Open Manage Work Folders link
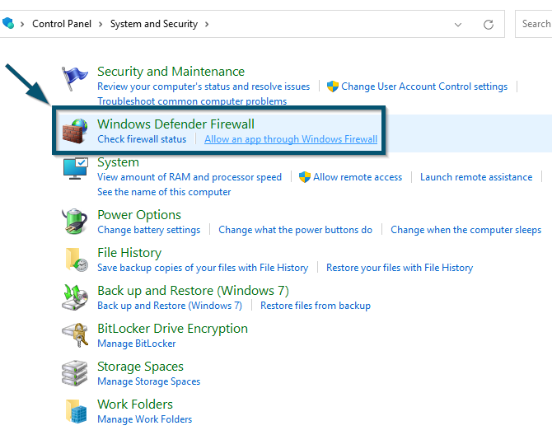Viewport: 552px width, 435px height. point(145,419)
